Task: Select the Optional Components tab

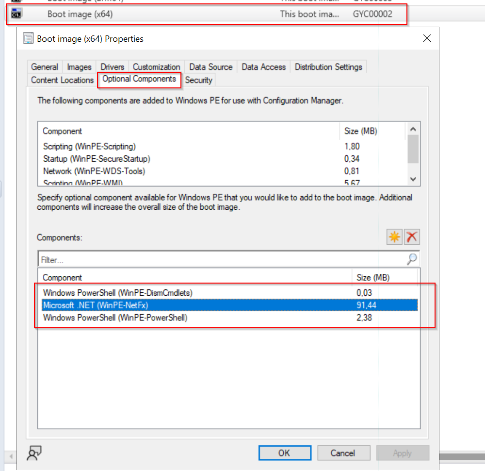Action: pyautogui.click(x=139, y=79)
